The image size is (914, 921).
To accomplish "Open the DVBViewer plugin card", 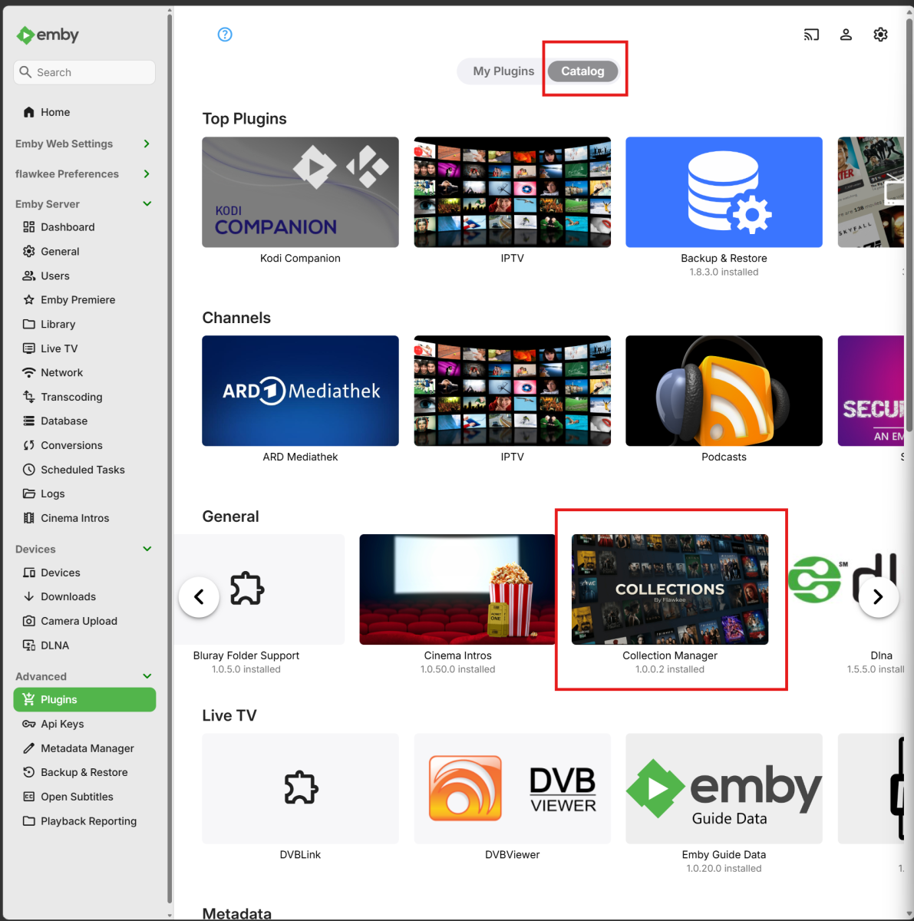I will tap(512, 789).
